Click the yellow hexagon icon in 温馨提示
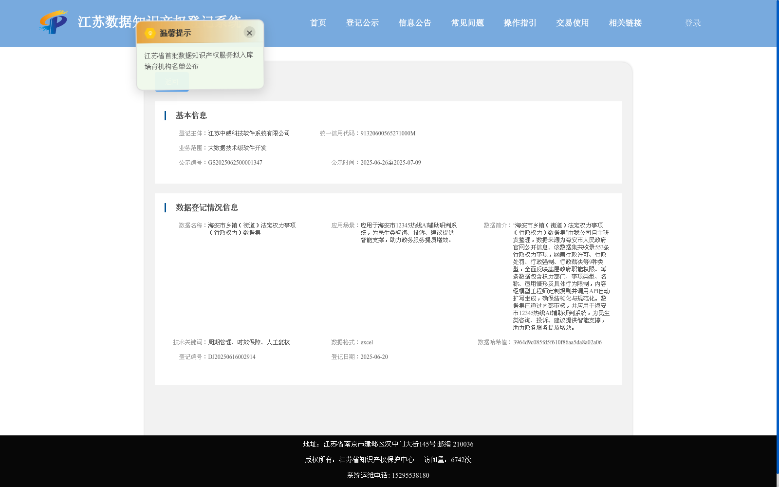 [x=150, y=33]
